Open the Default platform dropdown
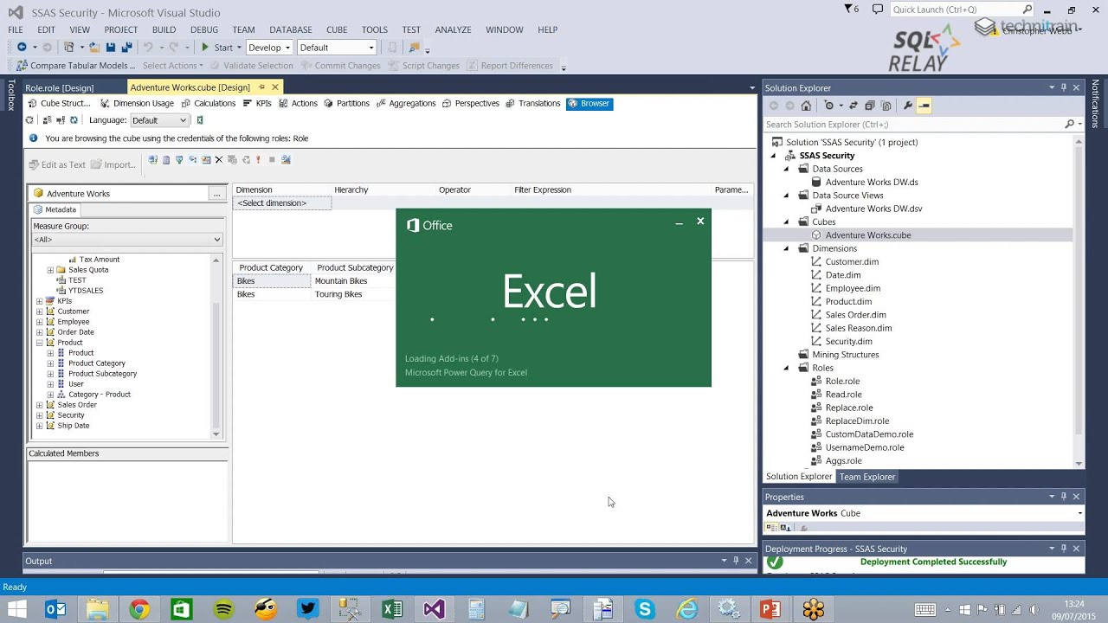The image size is (1108, 623). (x=337, y=48)
